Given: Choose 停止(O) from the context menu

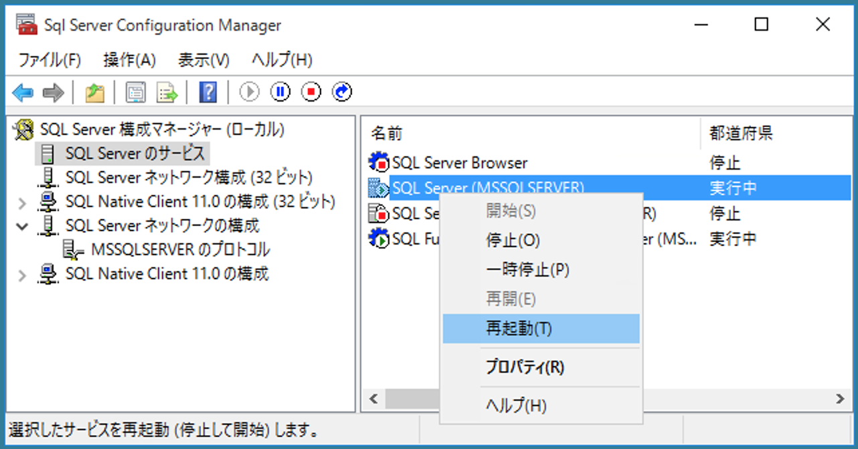Looking at the screenshot, I should (541, 241).
